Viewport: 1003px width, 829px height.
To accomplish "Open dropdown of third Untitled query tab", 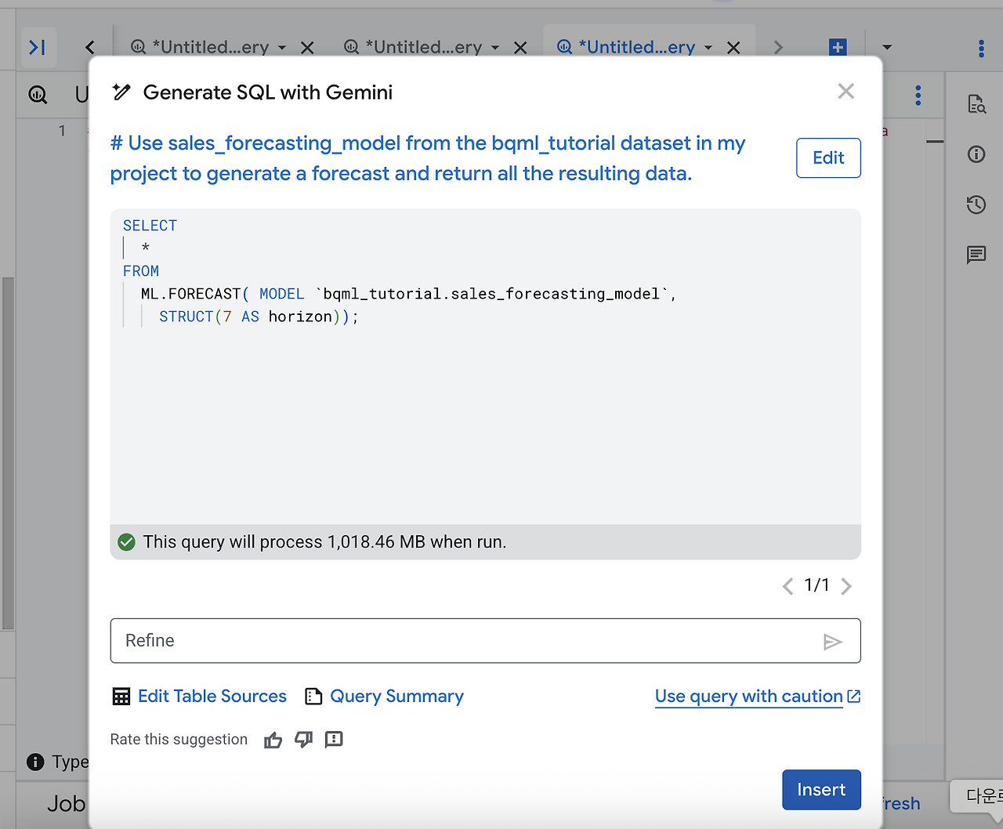I will pyautogui.click(x=708, y=48).
